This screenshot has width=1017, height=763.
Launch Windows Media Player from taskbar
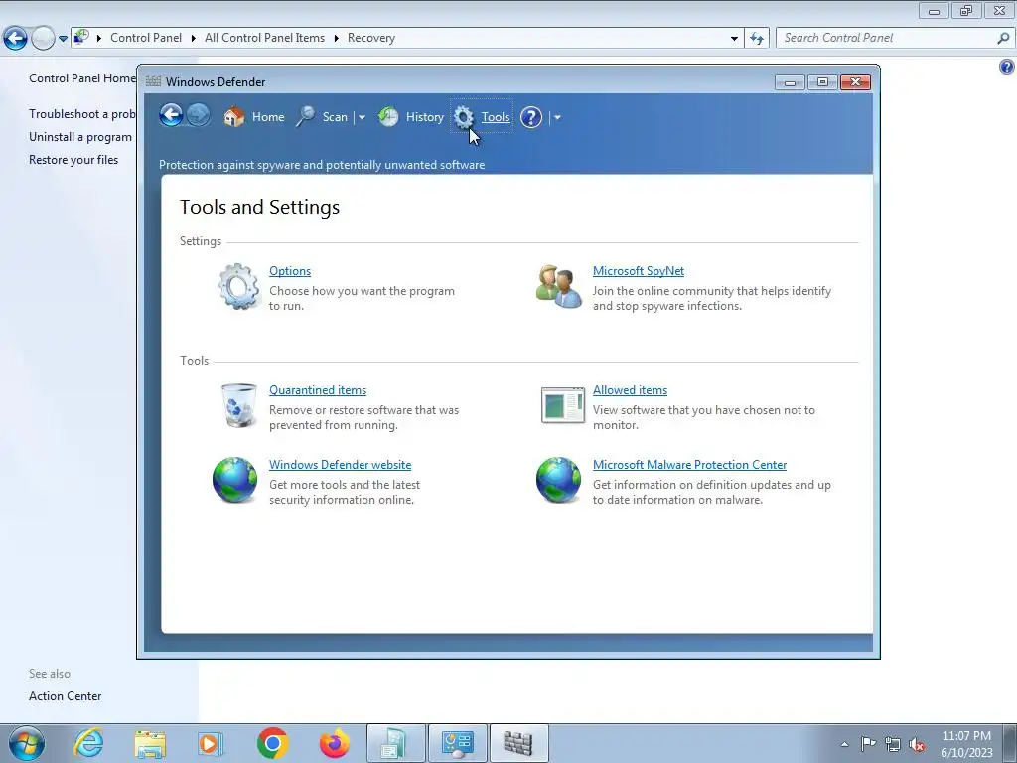tap(210, 743)
